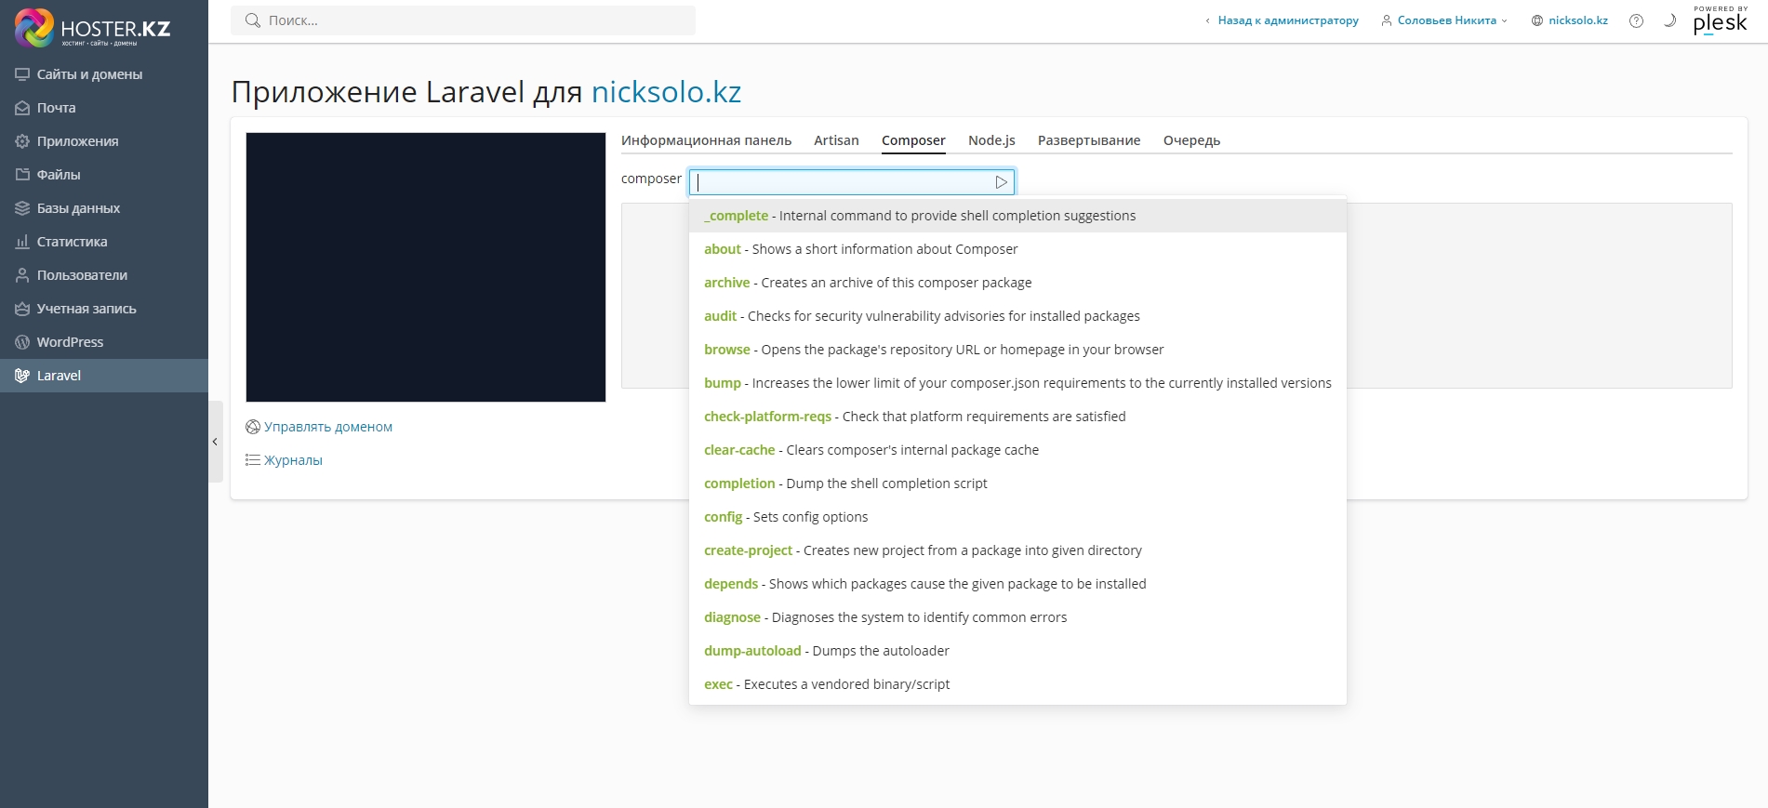This screenshot has height=808, width=1768.
Task: Select the Composer tab
Action: point(913,140)
